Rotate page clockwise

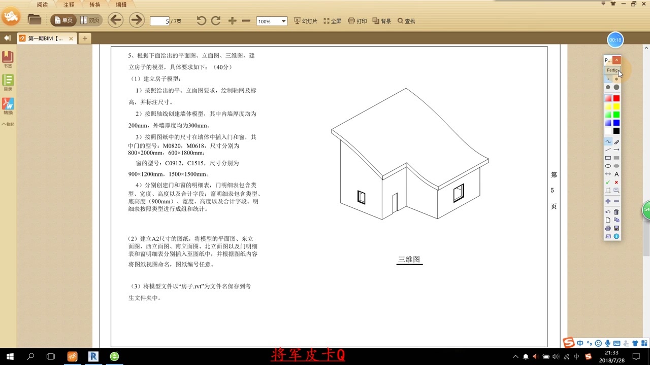(x=216, y=21)
